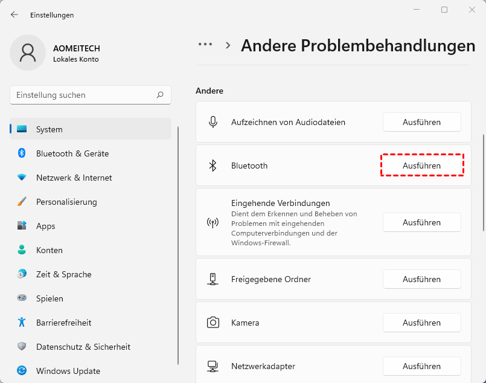Run Eingehende Verbindungen troubleshooter
Screen dimensions: 486x383
pos(421,222)
